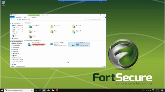165x92 pixels.
Task: Click Properties icon in quick access toolbar
Action: click(14, 15)
